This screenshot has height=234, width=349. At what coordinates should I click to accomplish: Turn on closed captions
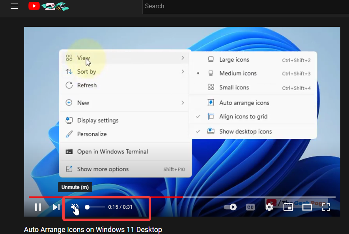250,207
